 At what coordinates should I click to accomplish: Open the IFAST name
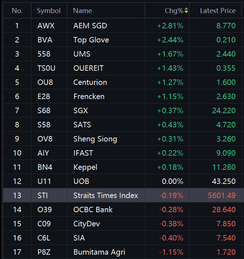tap(83, 153)
